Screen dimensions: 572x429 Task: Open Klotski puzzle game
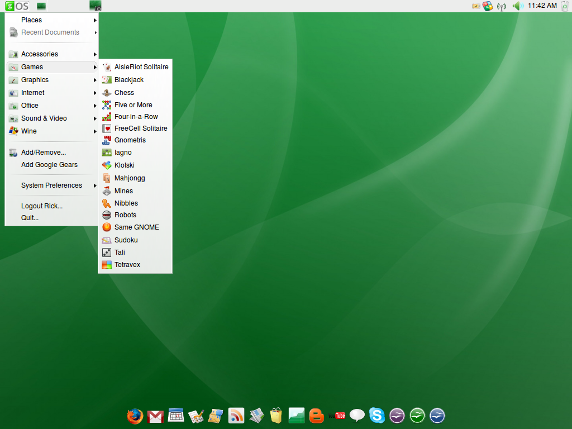[x=135, y=165]
